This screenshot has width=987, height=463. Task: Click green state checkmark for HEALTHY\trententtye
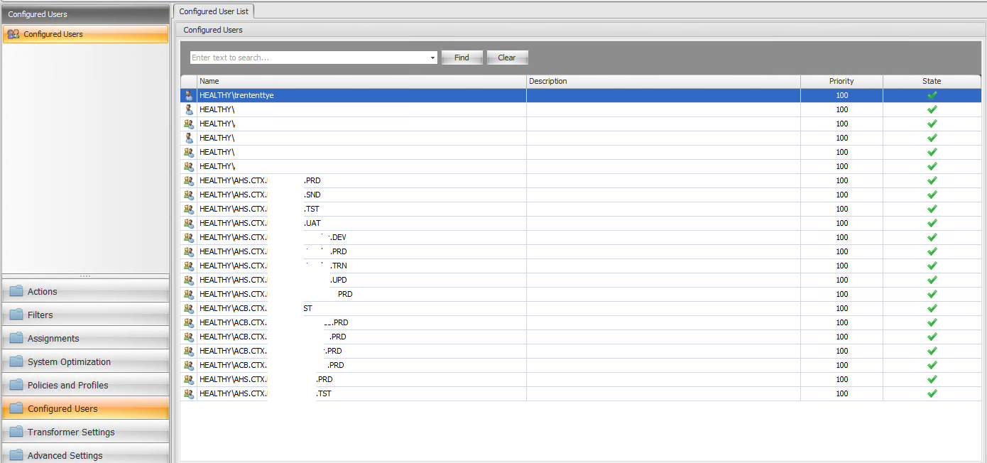932,95
